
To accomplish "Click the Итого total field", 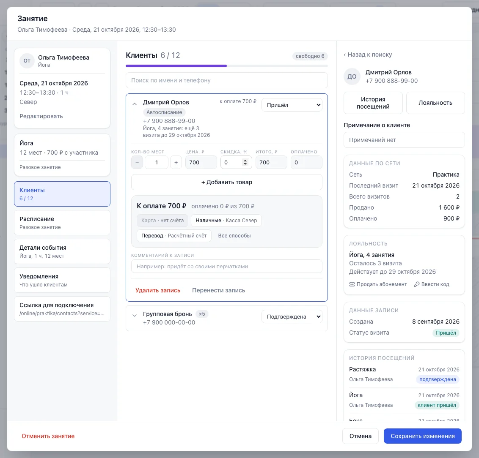I will pyautogui.click(x=271, y=163).
